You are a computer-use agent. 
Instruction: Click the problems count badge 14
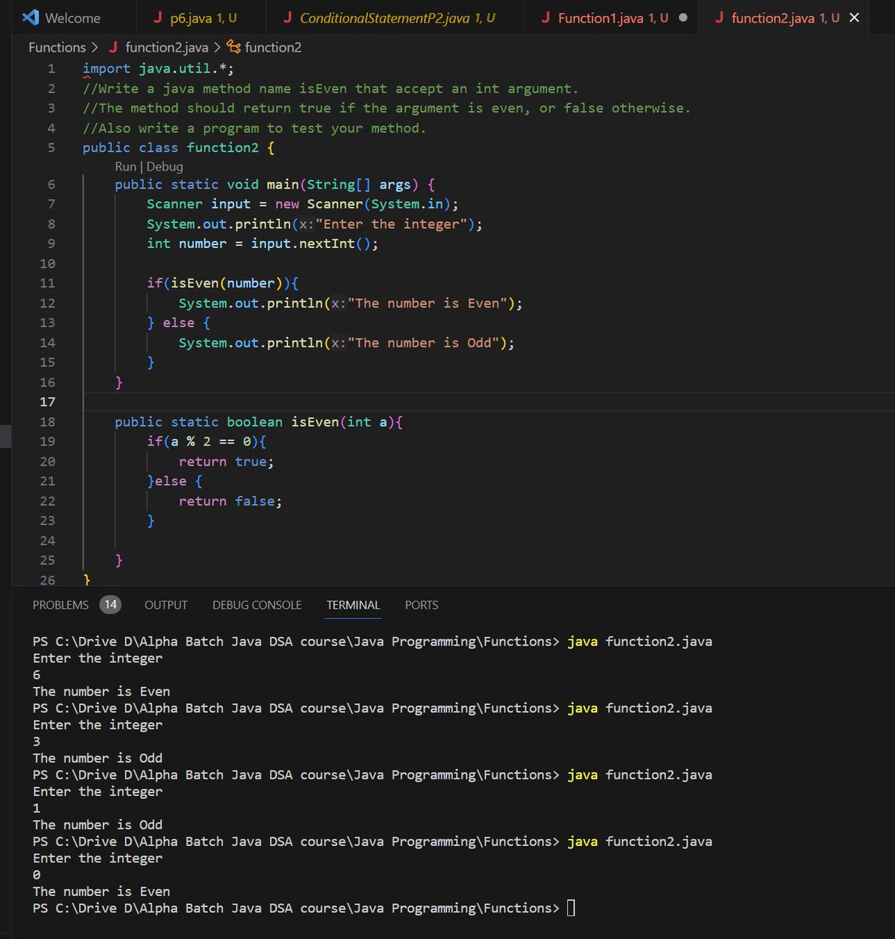pos(110,604)
